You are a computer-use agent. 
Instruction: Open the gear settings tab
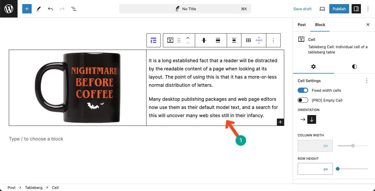pyautogui.click(x=313, y=67)
